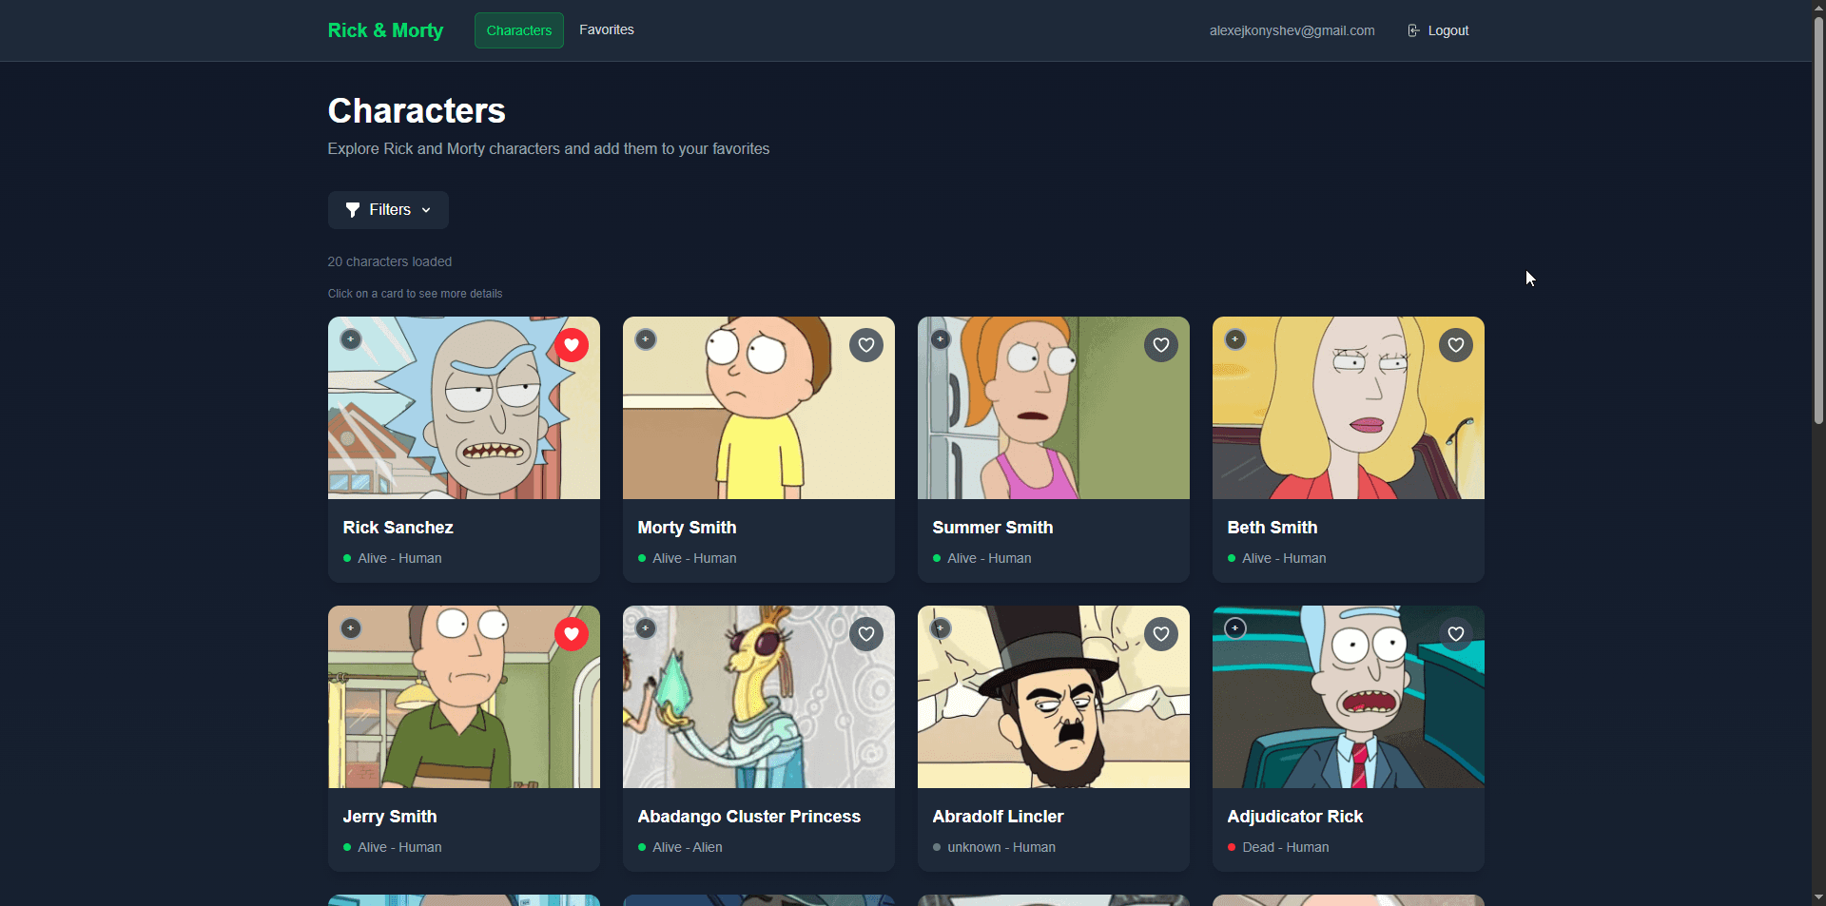Click the Abradolf Lincler name text

click(x=998, y=817)
